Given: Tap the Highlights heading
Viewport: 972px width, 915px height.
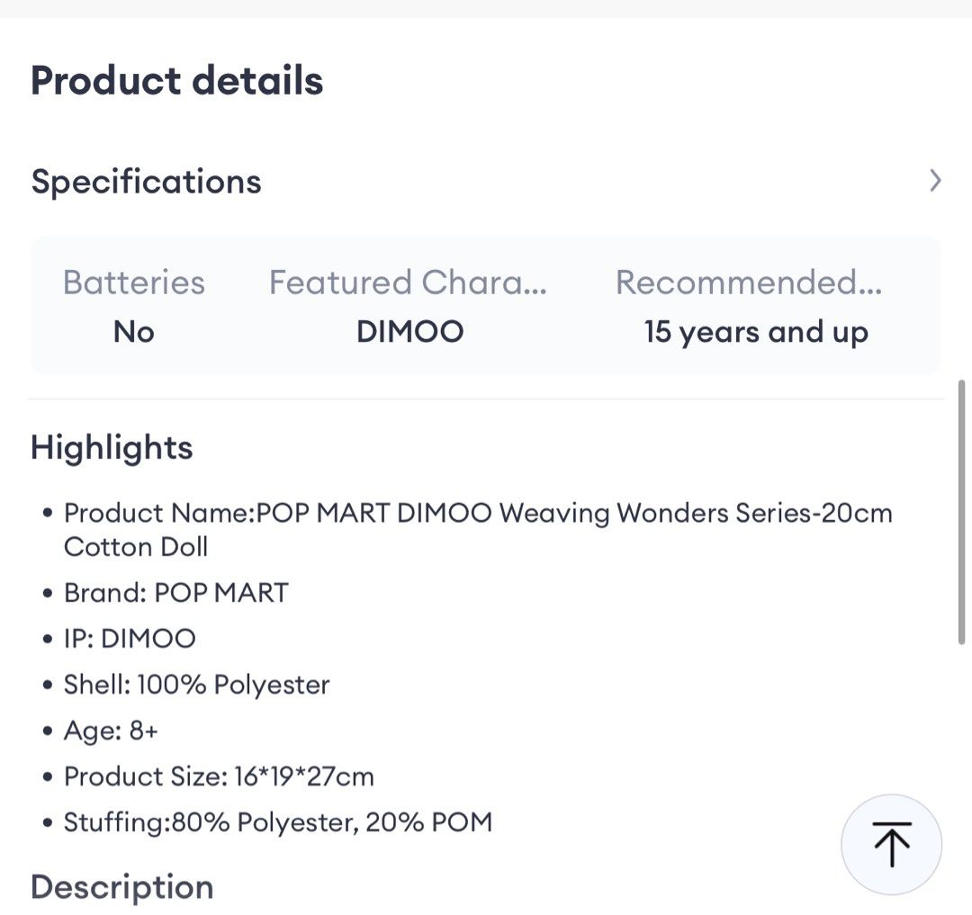Looking at the screenshot, I should 112,447.
